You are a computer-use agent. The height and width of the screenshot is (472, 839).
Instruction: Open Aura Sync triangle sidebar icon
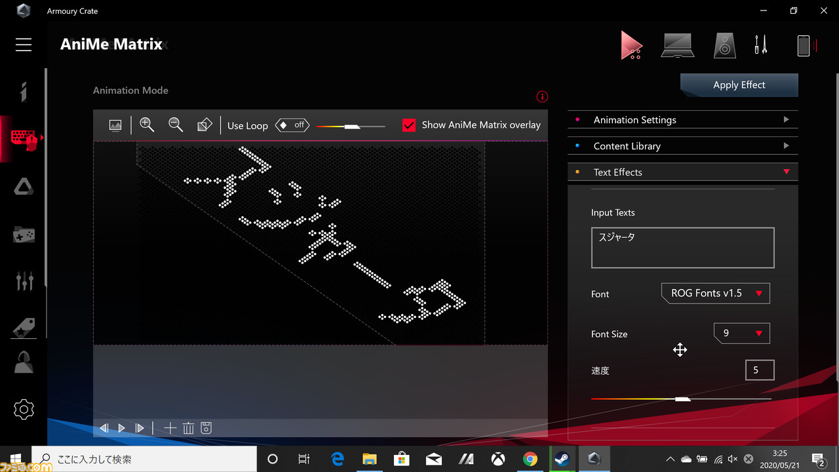click(x=24, y=187)
